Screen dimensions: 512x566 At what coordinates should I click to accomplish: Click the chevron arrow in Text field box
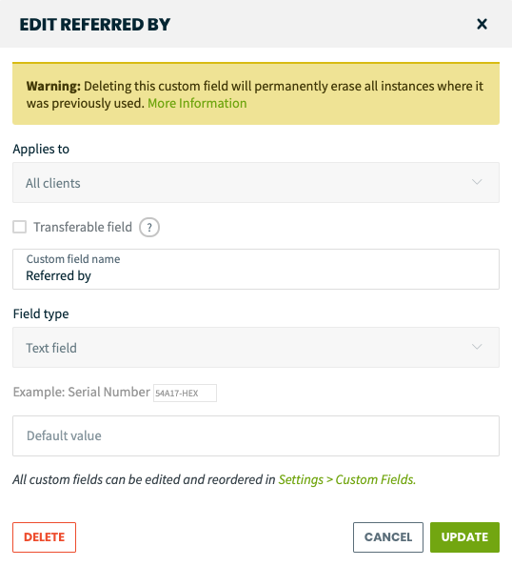477,347
